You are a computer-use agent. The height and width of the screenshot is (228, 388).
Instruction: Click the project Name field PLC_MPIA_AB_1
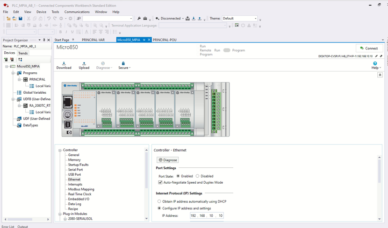point(32,46)
